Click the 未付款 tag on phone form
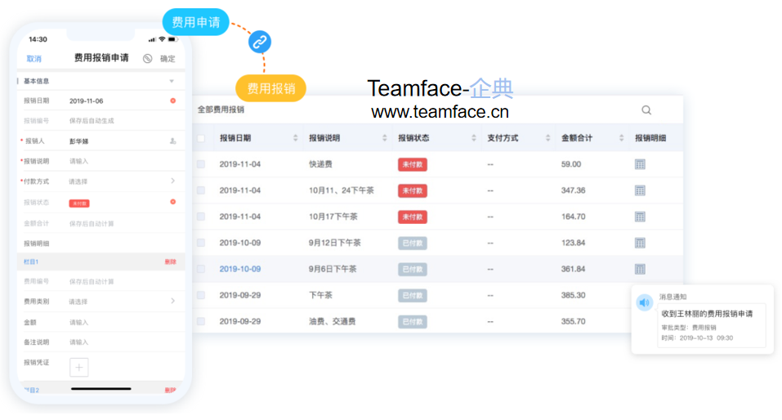Image resolution: width=782 pixels, height=420 pixels. coord(79,203)
